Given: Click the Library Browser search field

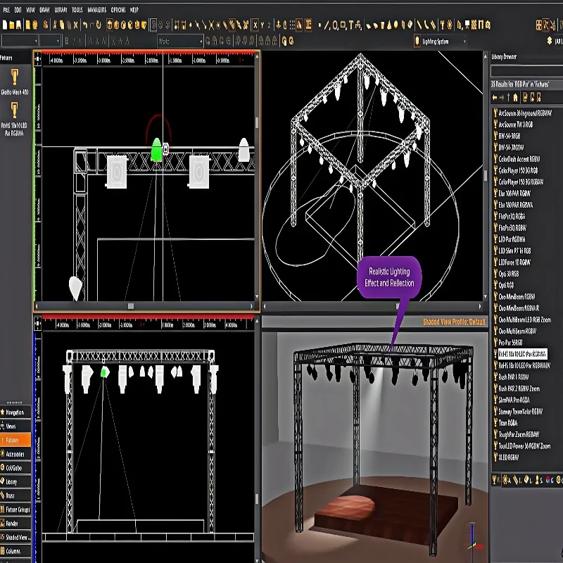Looking at the screenshot, I should [x=526, y=71].
